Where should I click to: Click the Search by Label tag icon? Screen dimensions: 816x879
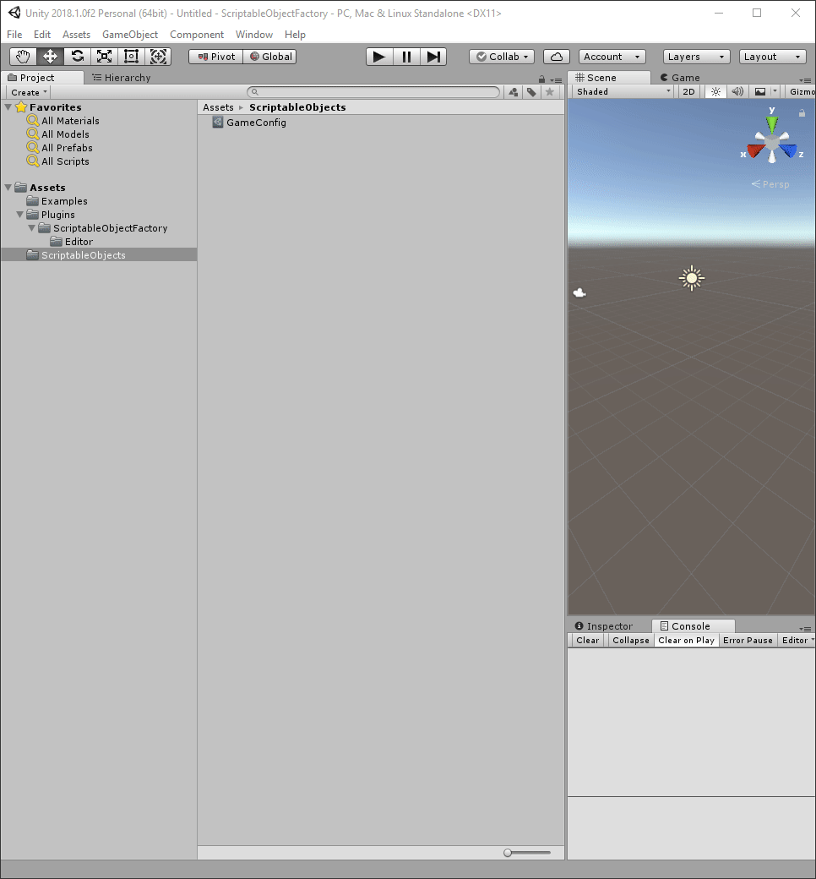point(531,92)
